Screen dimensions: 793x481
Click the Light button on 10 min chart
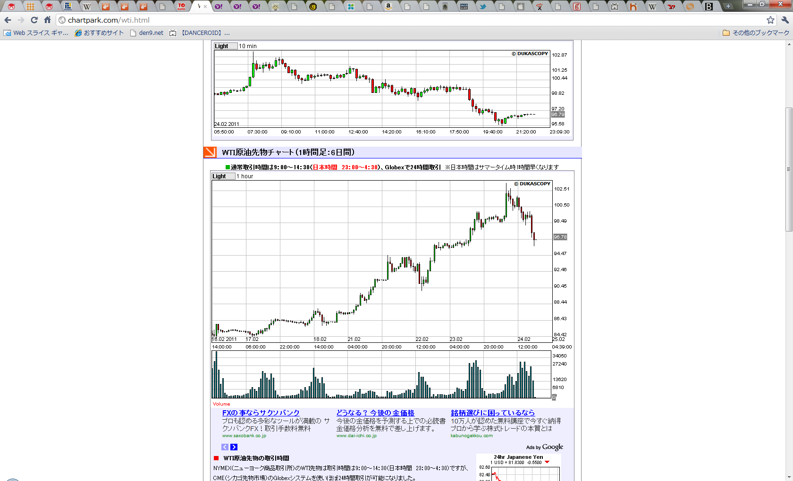point(226,46)
